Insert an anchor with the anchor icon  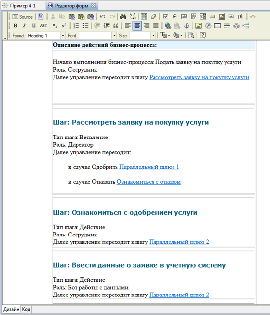187,26
